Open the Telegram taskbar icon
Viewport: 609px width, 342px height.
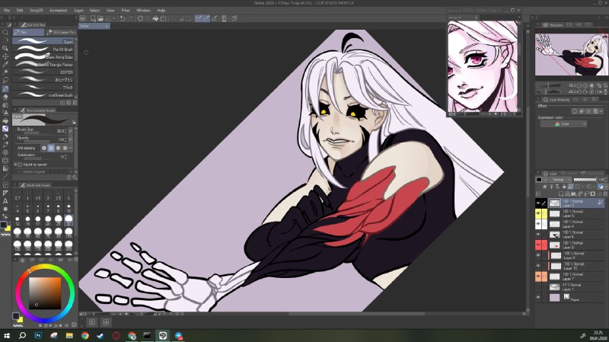click(178, 335)
